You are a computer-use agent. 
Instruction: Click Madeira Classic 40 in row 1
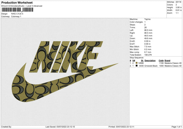173,63
